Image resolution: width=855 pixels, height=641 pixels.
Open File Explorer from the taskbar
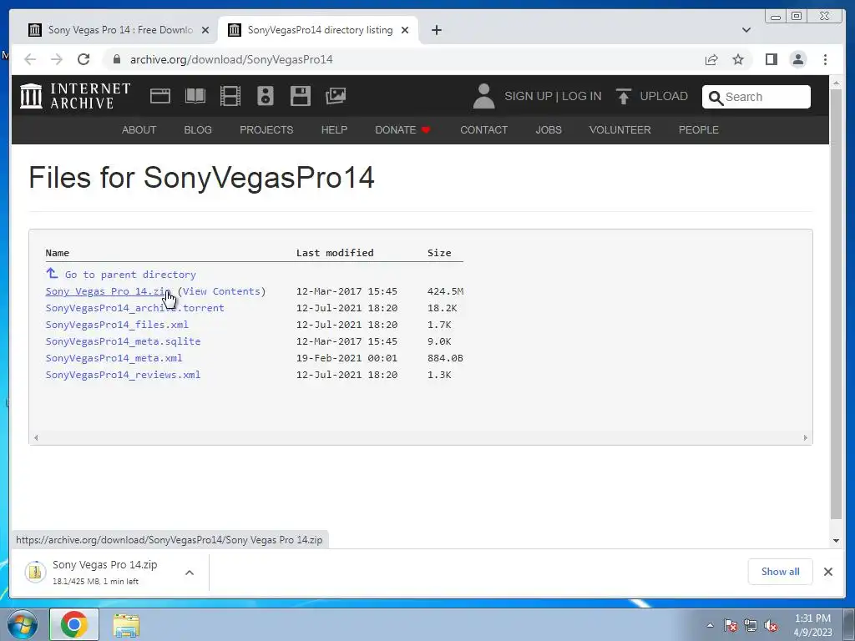tap(126, 625)
